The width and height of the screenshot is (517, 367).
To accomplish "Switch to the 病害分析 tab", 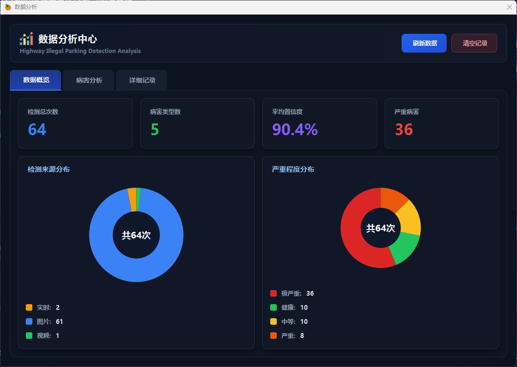I will pos(89,80).
